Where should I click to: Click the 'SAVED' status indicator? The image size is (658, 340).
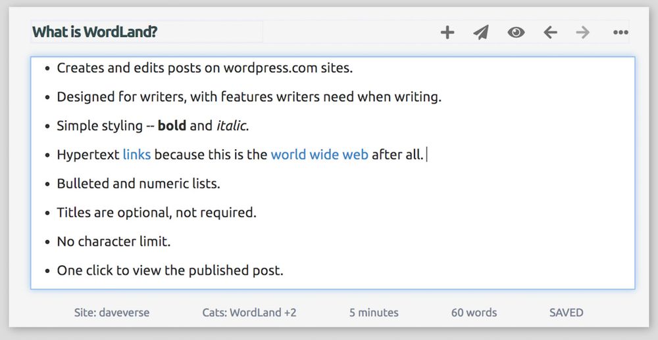click(x=567, y=312)
